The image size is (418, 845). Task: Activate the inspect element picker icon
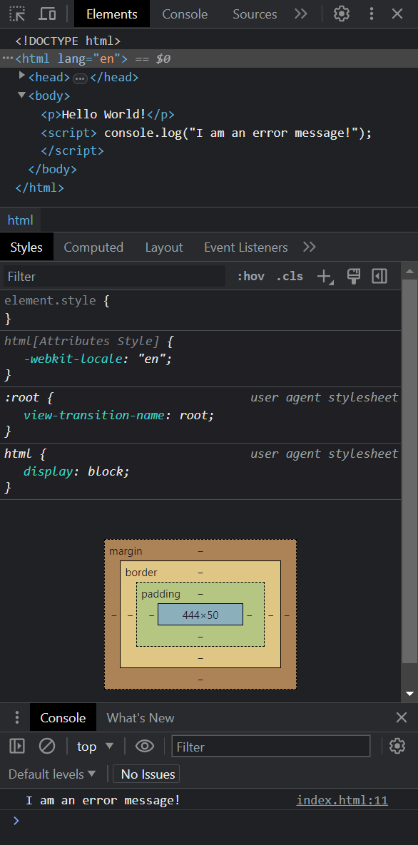tap(18, 14)
